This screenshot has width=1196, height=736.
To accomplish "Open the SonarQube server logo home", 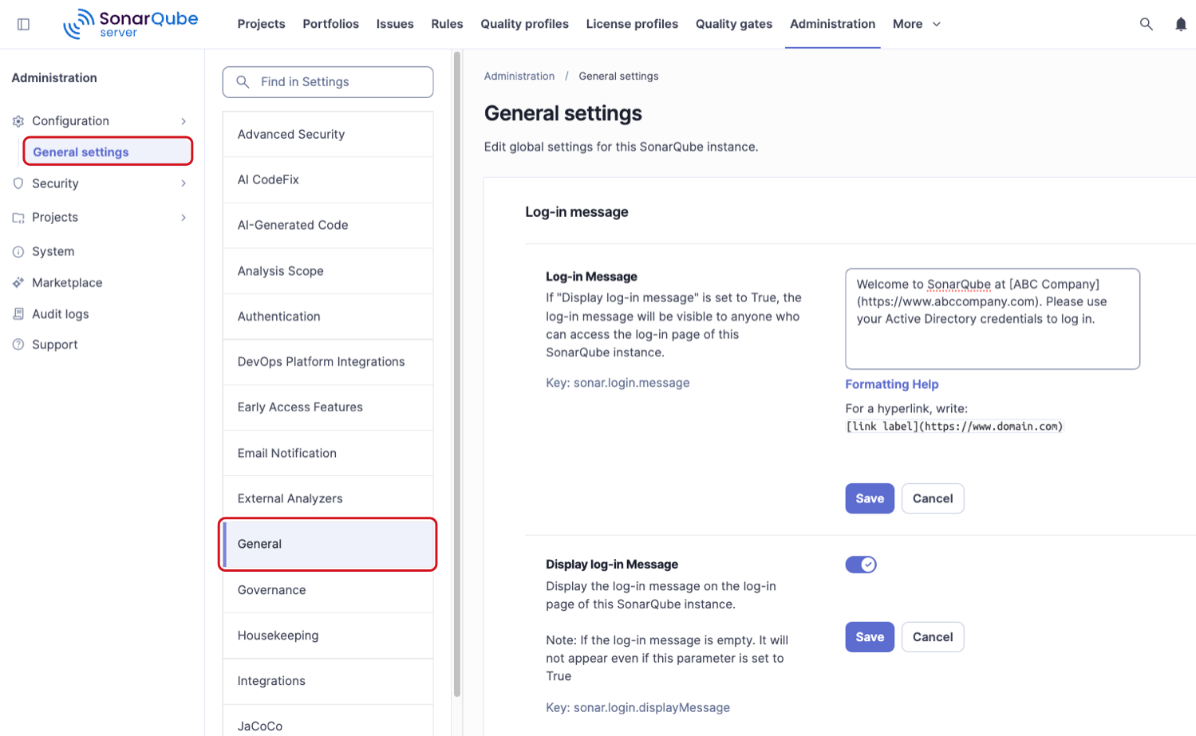I will 131,24.
